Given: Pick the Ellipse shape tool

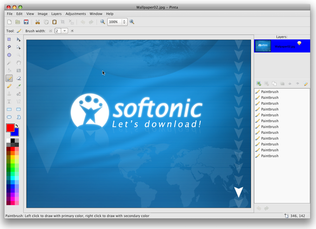Looking at the screenshot, I should 9,117.
